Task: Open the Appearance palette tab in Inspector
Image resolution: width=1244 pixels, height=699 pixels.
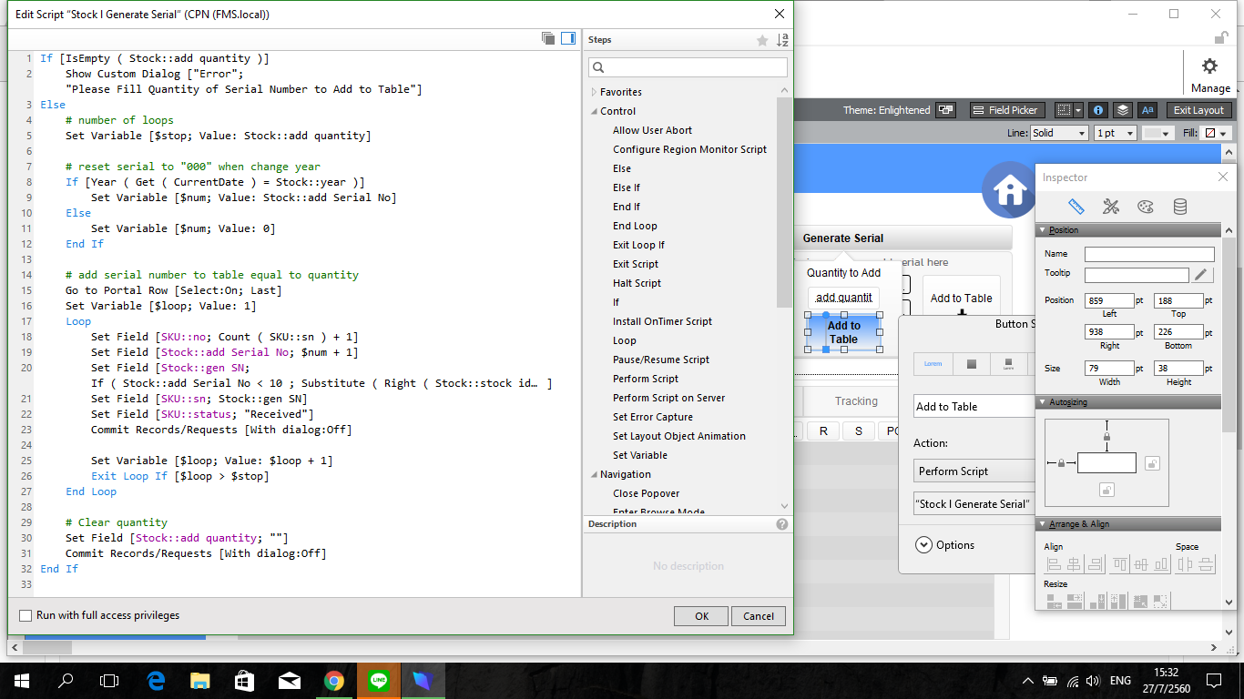Action: tap(1145, 207)
